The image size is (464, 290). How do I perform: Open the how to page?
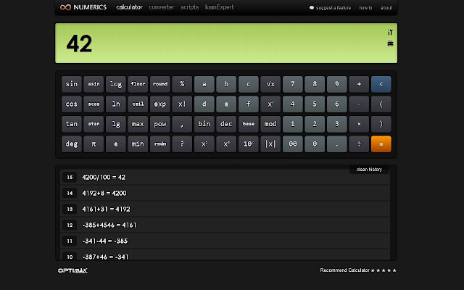365,8
